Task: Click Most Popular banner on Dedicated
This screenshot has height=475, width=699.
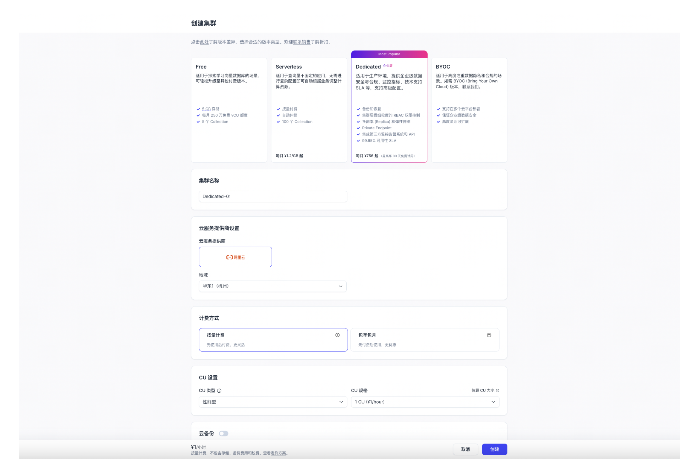Action: (389, 54)
